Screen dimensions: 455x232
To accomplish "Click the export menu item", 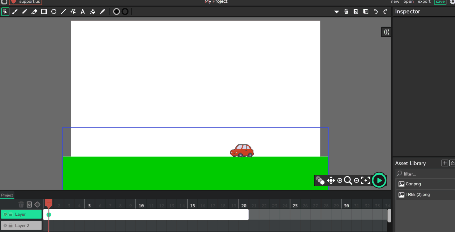I will (x=424, y=2).
